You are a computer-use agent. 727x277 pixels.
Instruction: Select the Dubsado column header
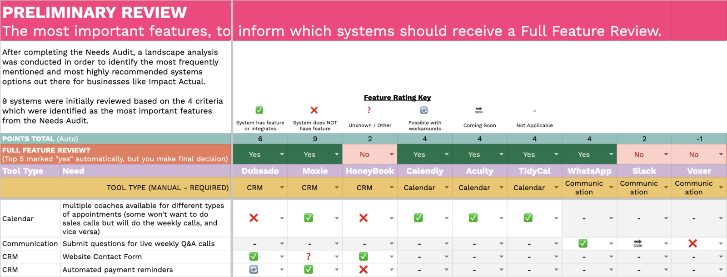(x=260, y=171)
